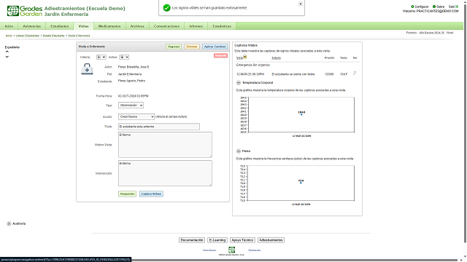Click the "El estudiante se siente con fiebre" cell
Screen dimensions: 467x262
(x=293, y=74)
